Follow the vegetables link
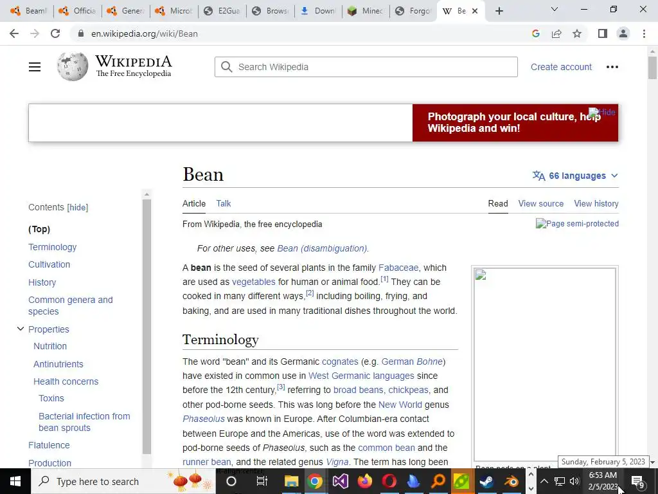Screen dimensions: 658x494 point(253,282)
